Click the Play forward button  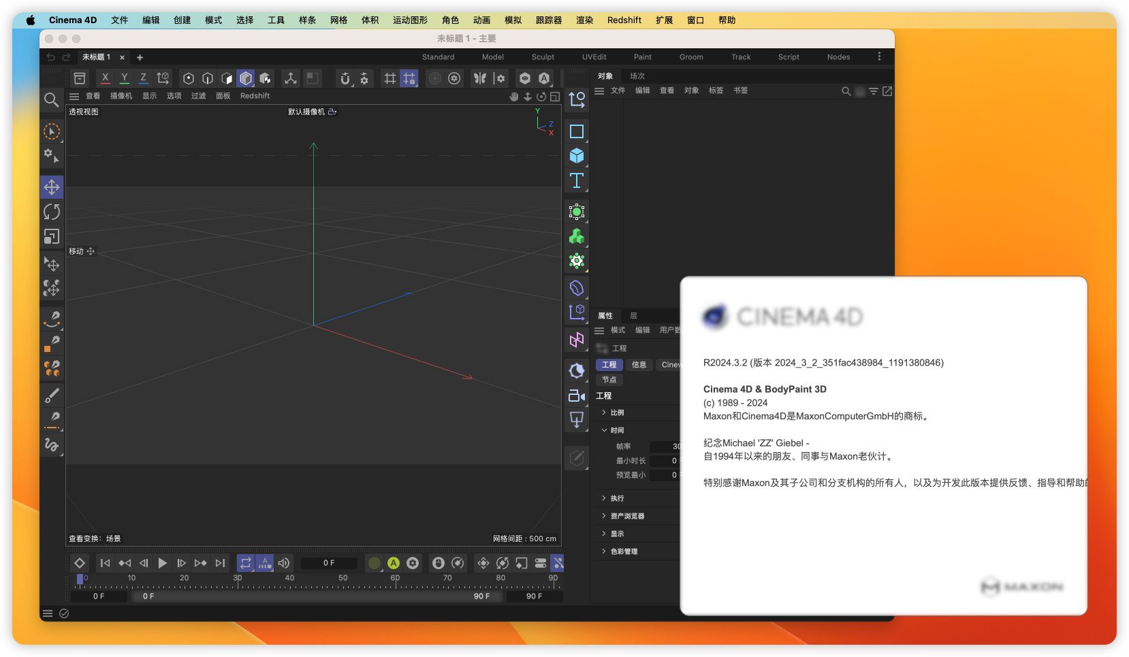click(162, 563)
